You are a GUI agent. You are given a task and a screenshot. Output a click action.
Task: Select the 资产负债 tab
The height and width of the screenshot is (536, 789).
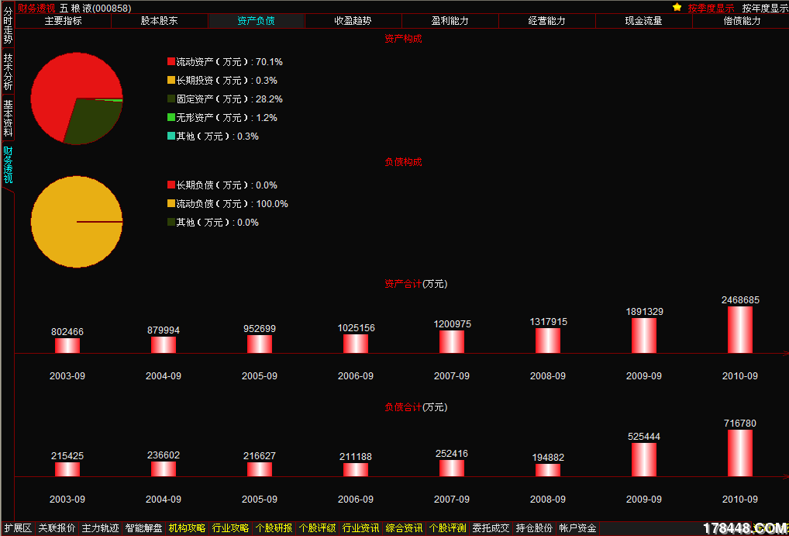[256, 21]
